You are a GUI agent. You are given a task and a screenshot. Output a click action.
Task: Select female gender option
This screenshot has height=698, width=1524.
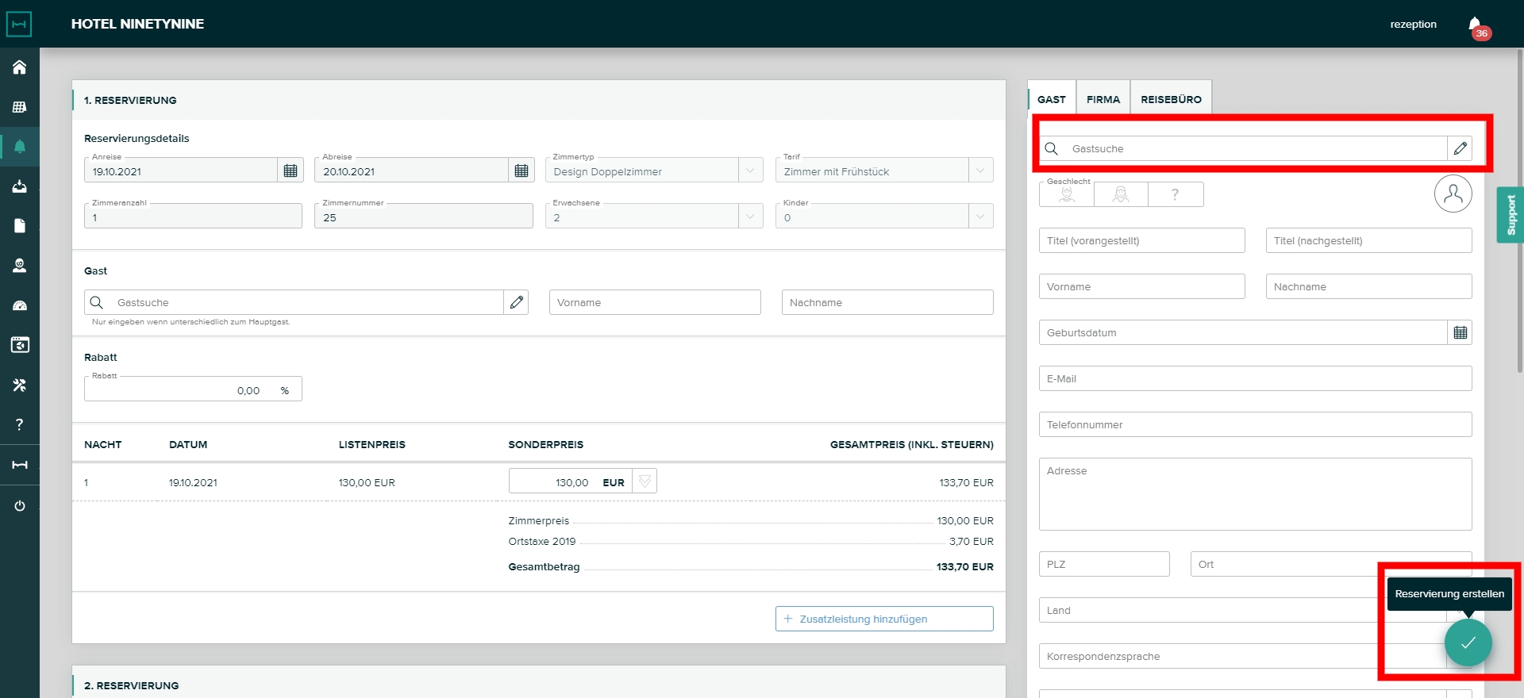pyautogui.click(x=1121, y=194)
